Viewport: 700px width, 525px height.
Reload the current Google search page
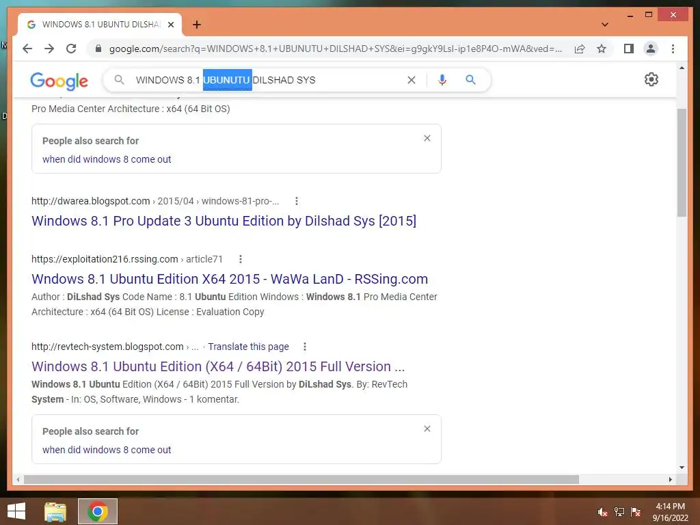[71, 49]
